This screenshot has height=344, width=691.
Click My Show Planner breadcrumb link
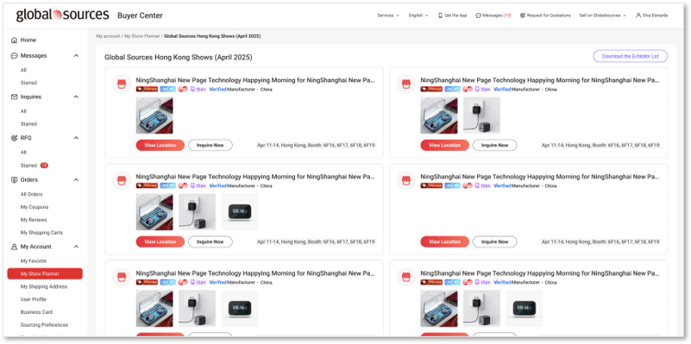(x=141, y=36)
